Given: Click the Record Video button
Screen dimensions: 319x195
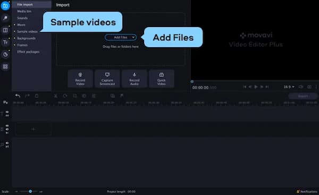Looking at the screenshot, I should [x=80, y=78].
